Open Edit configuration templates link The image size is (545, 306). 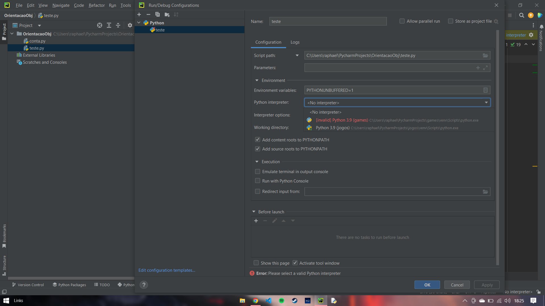coord(167,270)
